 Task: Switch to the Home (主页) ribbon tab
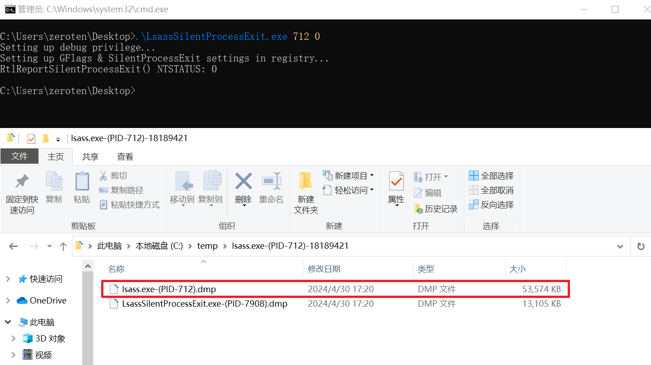pos(56,156)
